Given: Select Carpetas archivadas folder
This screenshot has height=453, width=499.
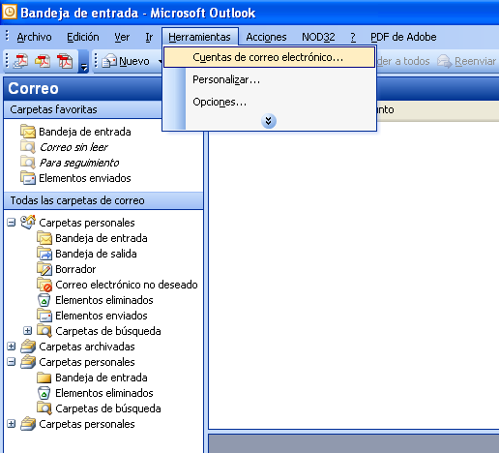Looking at the screenshot, I should [87, 347].
